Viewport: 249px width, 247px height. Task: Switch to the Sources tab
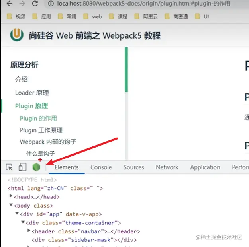click(x=134, y=167)
